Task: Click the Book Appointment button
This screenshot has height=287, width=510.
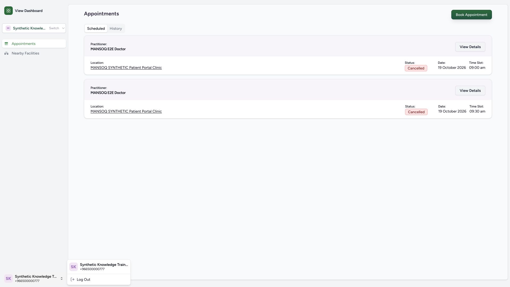Action: click(x=471, y=15)
